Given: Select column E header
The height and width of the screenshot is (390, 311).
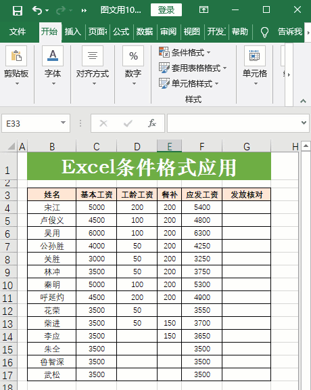Looking at the screenshot, I should tap(170, 146).
